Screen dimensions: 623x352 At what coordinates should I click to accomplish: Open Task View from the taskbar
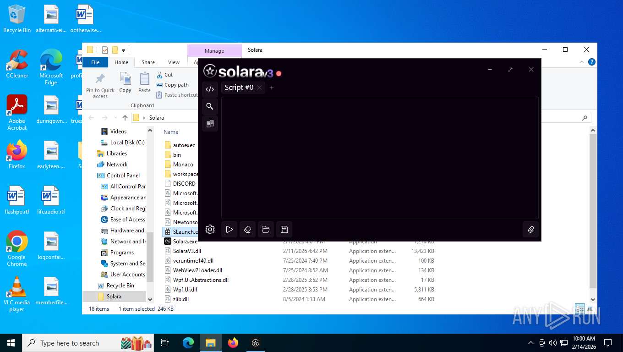[x=165, y=343]
